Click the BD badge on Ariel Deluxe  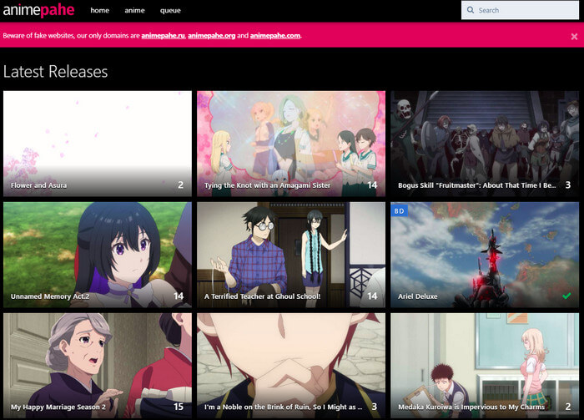[x=400, y=211]
